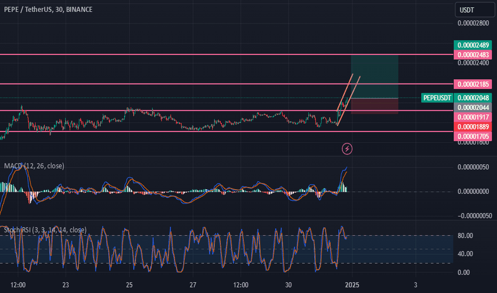Click the Stoch RSI indicator title

pyautogui.click(x=45, y=230)
